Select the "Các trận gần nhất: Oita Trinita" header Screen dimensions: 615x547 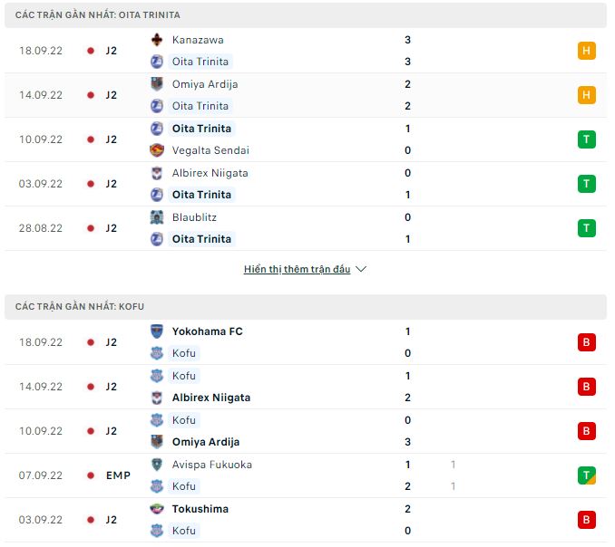(98, 15)
